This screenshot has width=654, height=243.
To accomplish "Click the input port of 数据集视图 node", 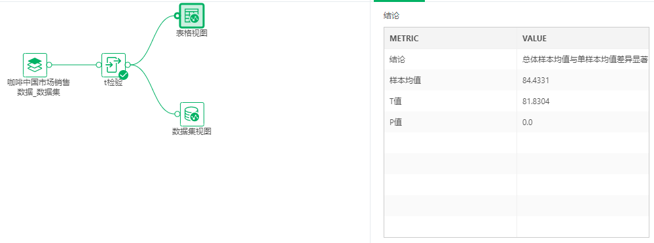I will point(177,114).
